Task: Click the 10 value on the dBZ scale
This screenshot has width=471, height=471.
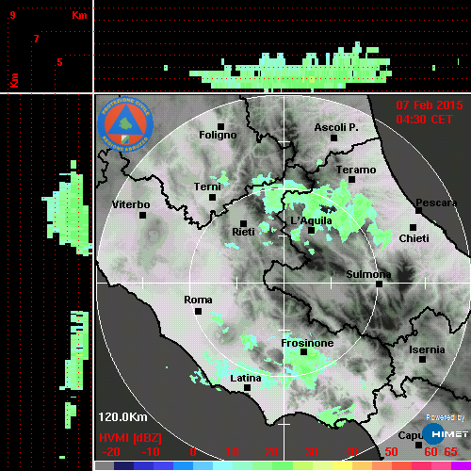Action: (233, 452)
